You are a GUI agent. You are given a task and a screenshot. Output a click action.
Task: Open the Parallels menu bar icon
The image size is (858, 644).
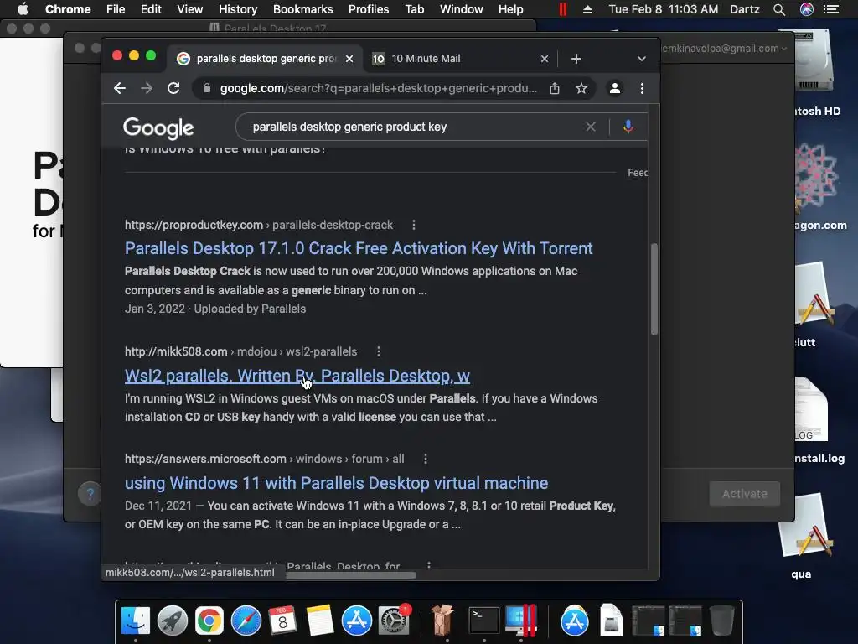point(562,9)
